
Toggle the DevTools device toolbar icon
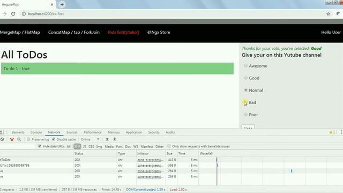point(2,132)
